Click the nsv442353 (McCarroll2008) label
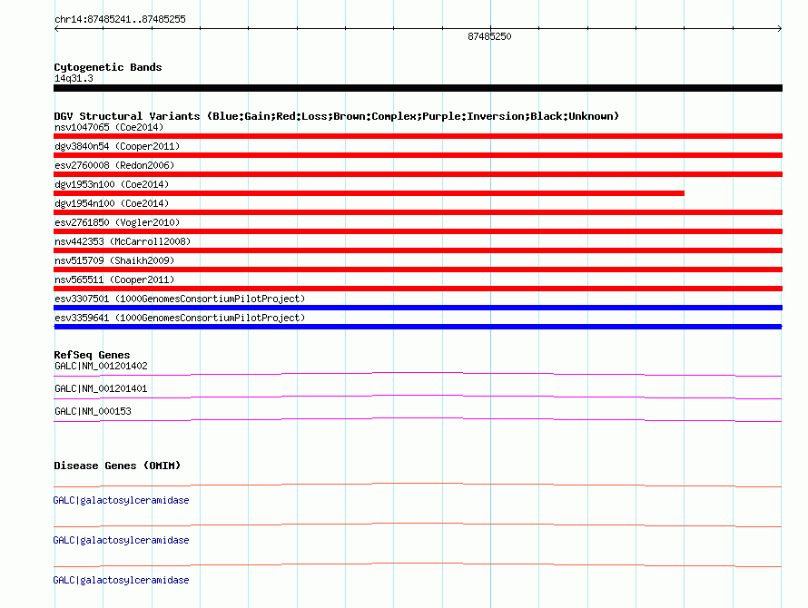This screenshot has width=808, height=608. [x=123, y=241]
